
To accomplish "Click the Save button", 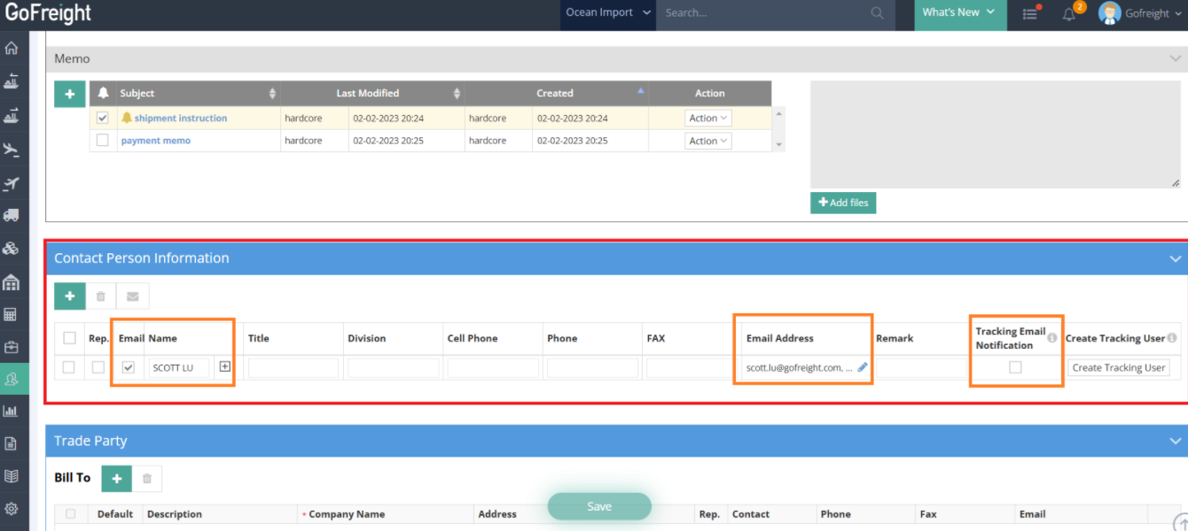I will click(599, 506).
